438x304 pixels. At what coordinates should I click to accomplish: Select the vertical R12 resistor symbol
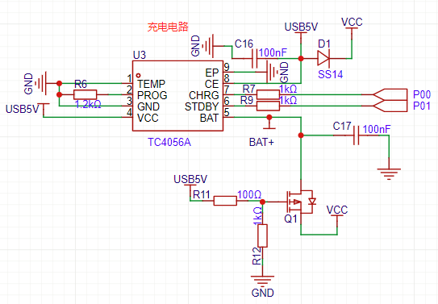point(262,235)
